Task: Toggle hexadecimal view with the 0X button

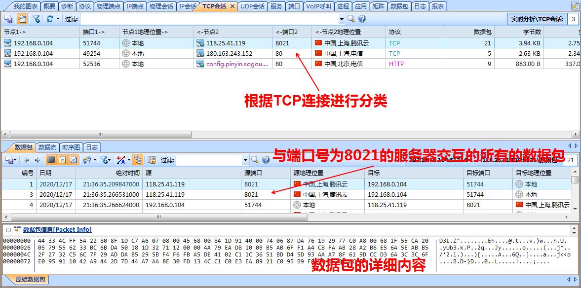Action: point(73,159)
